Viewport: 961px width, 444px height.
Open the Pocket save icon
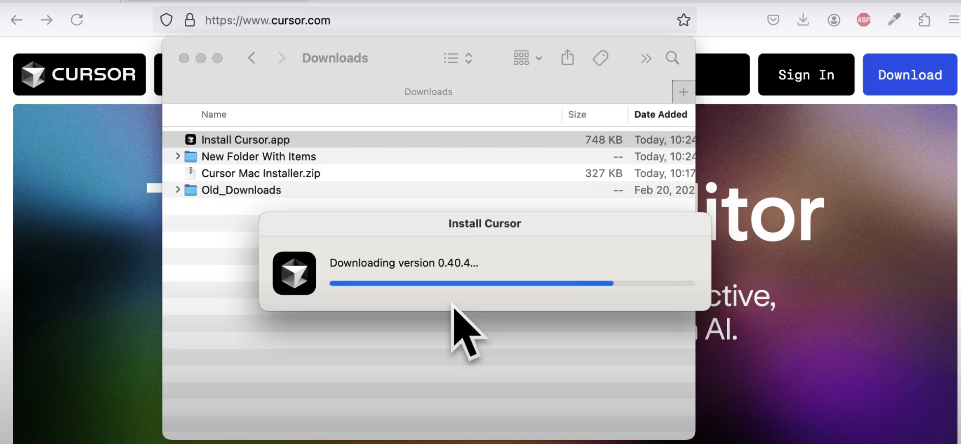[x=773, y=20]
